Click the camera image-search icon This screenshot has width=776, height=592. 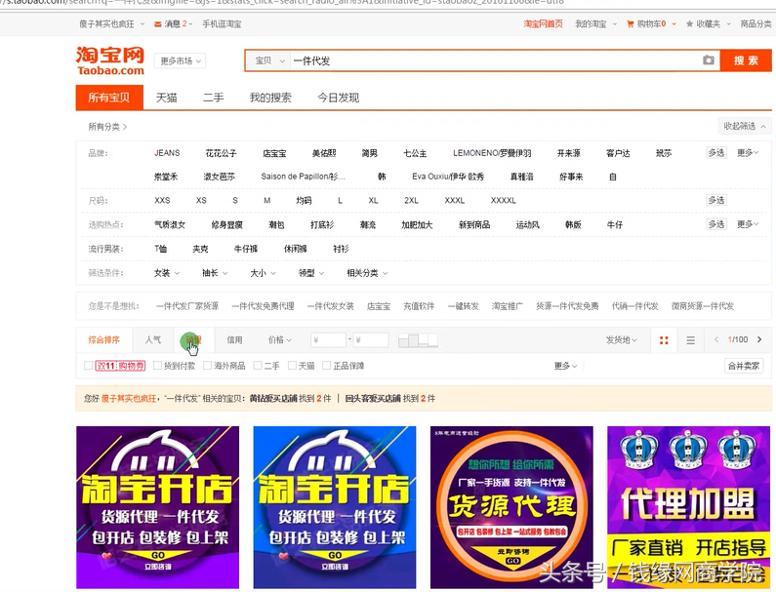coord(709,59)
